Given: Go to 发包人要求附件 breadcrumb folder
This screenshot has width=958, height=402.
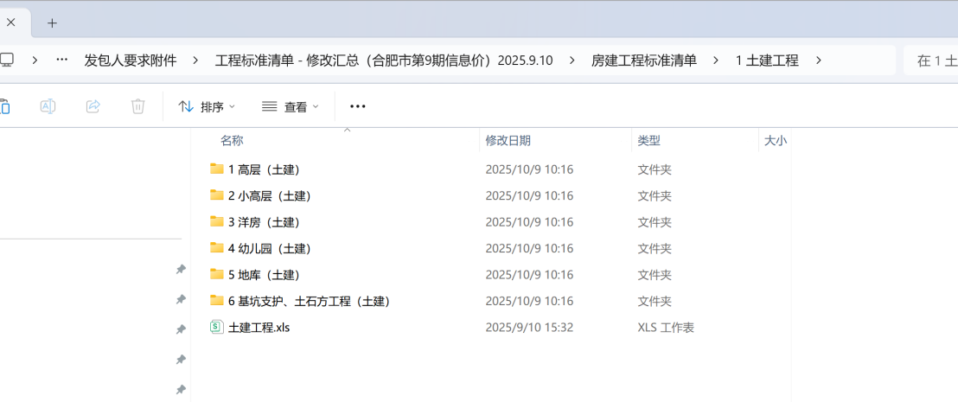Looking at the screenshot, I should point(130,61).
